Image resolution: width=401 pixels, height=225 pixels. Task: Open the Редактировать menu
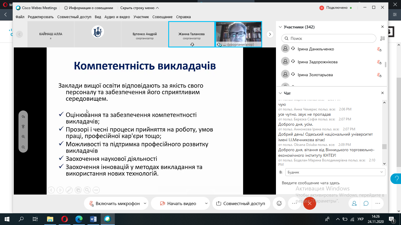click(x=41, y=17)
